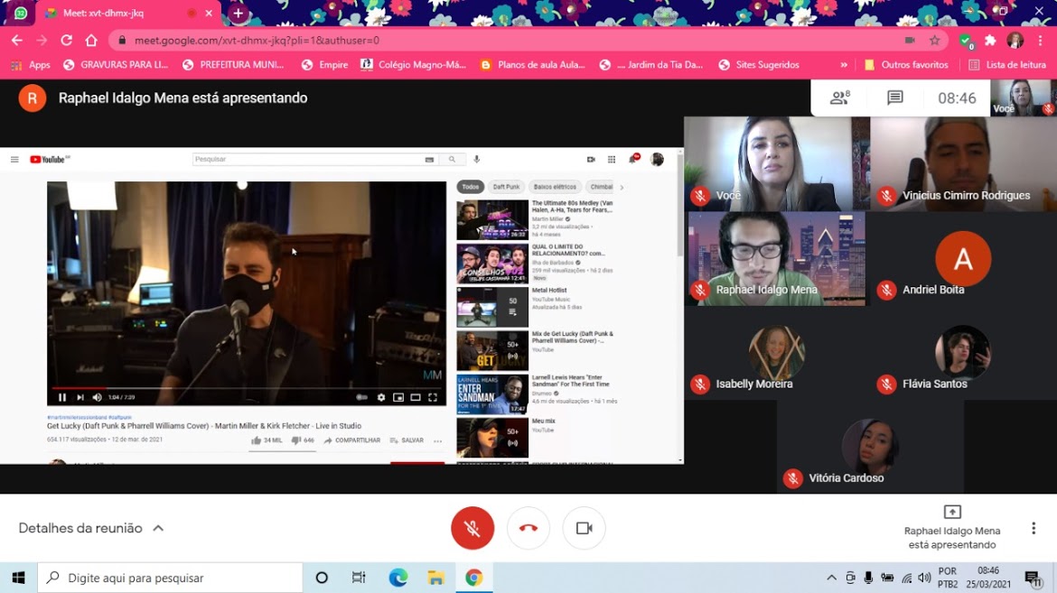Open the meeting chat panel
Screen dimensions: 1057x593
[x=894, y=98]
